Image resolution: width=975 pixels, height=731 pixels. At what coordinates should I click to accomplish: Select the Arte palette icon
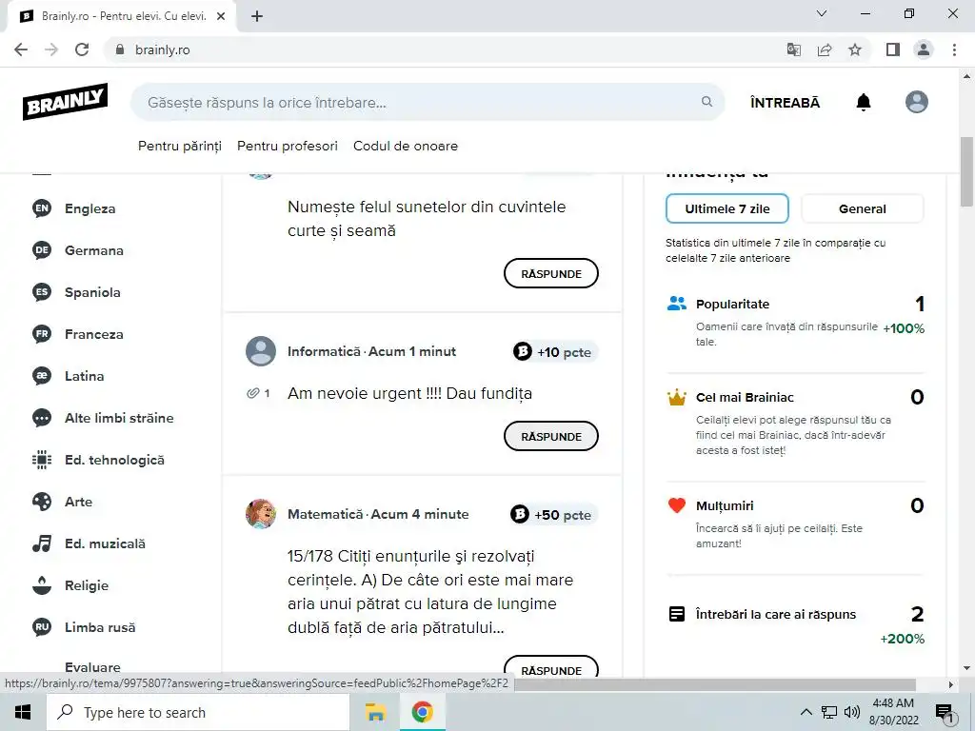[42, 502]
